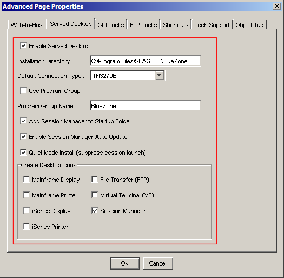Toggle Add Session Manager to Startup Folder

pos(23,121)
